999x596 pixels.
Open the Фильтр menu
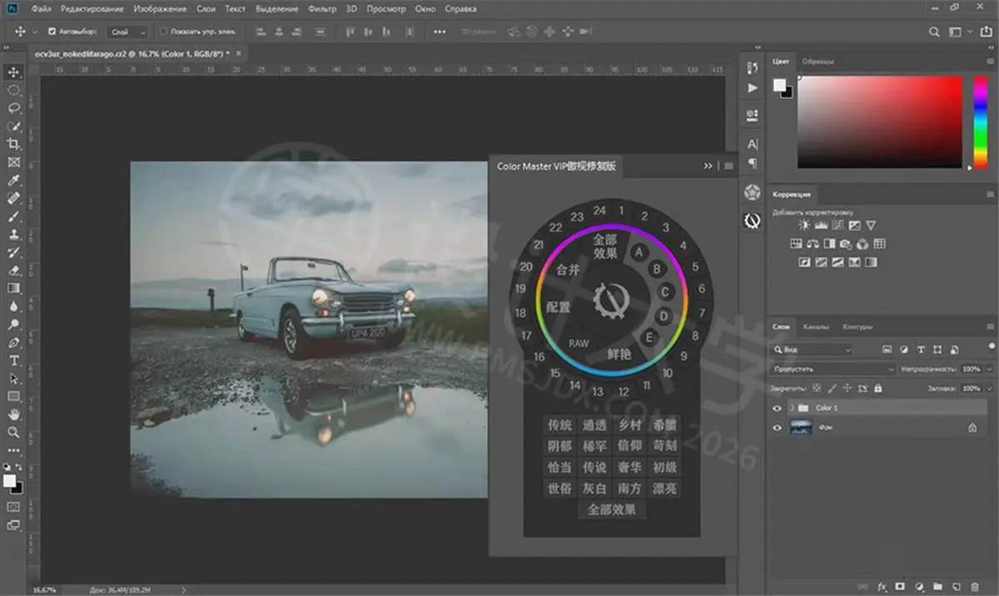click(x=322, y=9)
